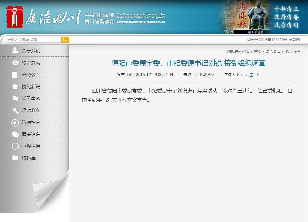308x222 pixels.
Task: Click the eye icon beside 综合要闻
Action: tap(15, 63)
